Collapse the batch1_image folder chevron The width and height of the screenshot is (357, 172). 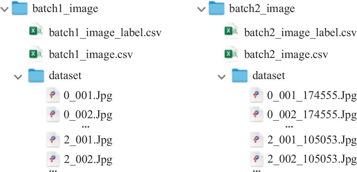tap(5, 9)
